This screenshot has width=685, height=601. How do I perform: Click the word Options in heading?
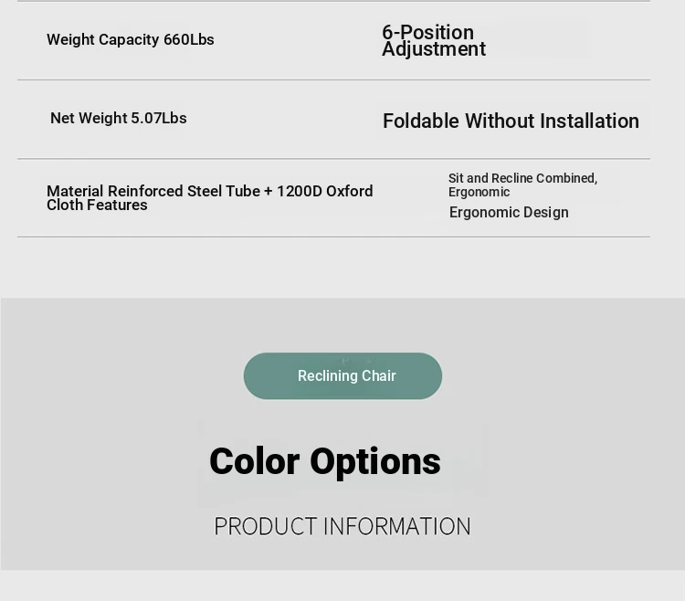coord(375,462)
